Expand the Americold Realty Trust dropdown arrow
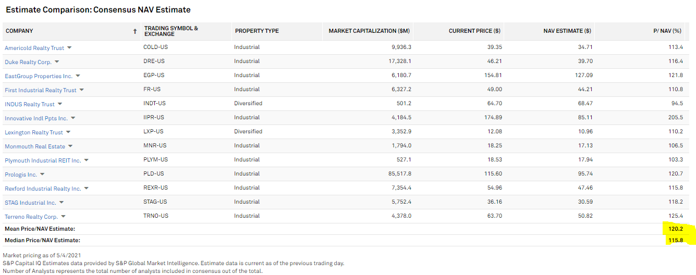This screenshot has height=275, width=696. [x=69, y=48]
